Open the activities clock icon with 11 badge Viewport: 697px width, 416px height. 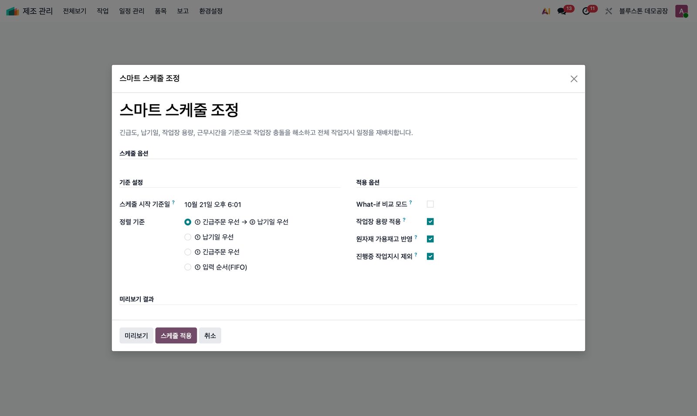pos(586,11)
